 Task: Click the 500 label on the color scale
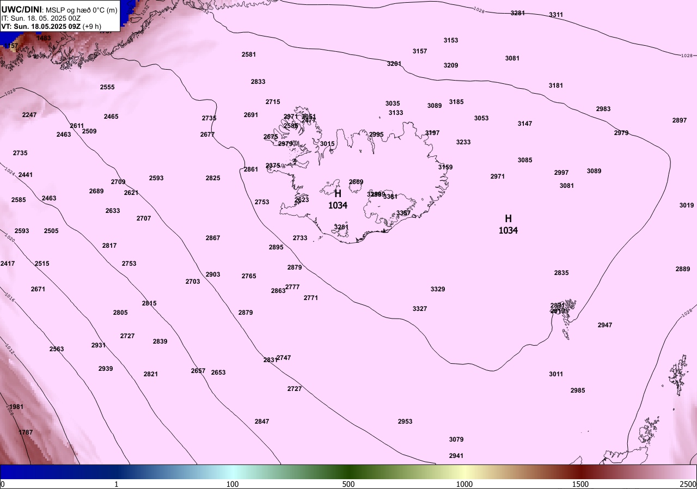348,485
